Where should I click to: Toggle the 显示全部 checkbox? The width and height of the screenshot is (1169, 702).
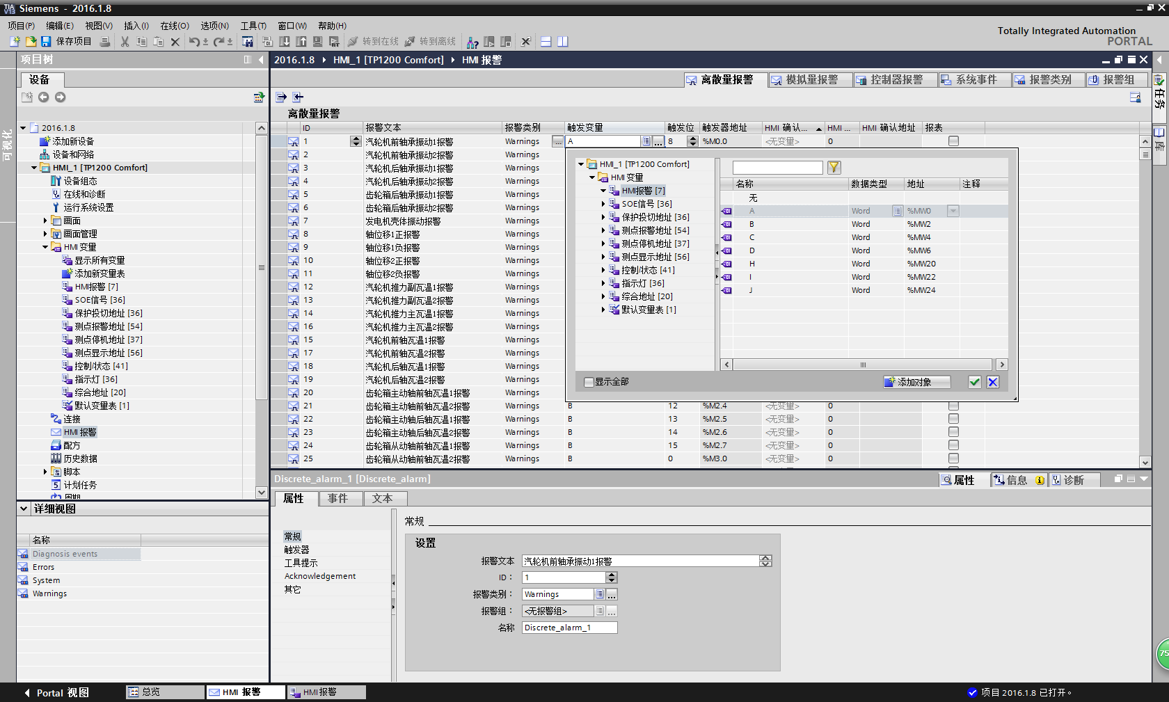click(x=589, y=382)
